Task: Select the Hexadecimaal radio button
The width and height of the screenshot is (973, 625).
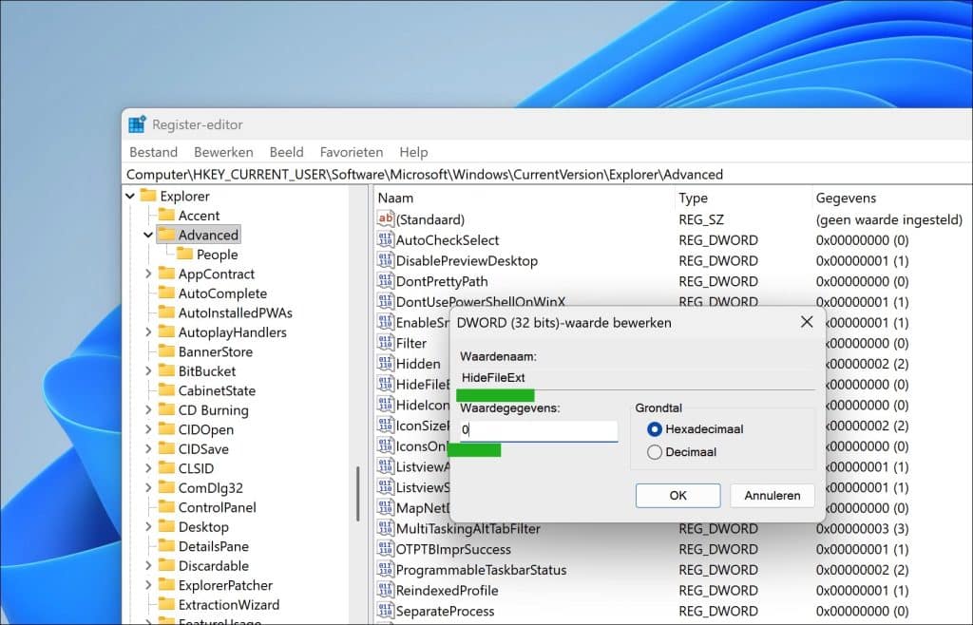Action: pos(654,429)
